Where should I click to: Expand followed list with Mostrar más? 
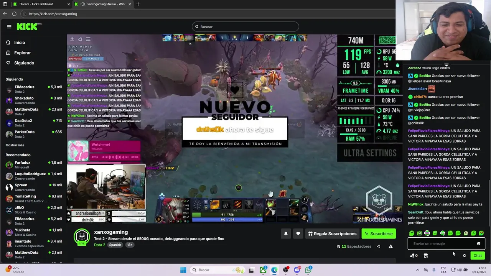click(x=15, y=145)
